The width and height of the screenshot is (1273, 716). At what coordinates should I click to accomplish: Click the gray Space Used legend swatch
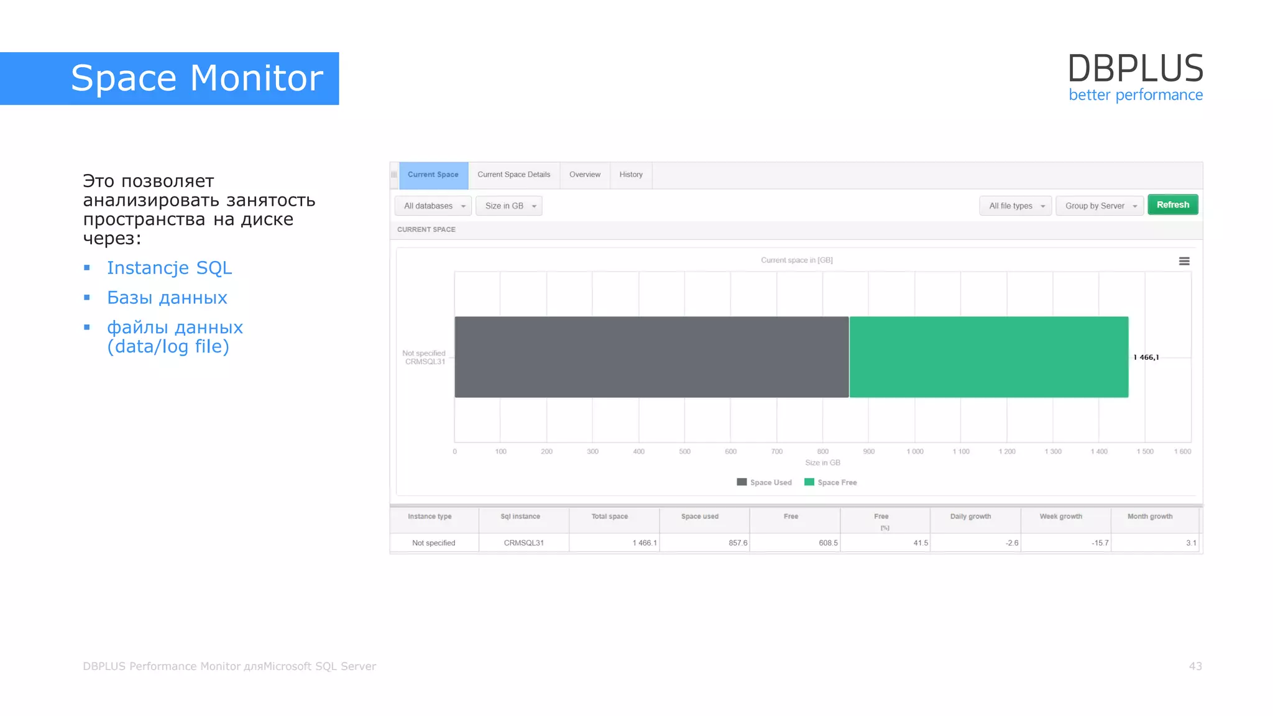[742, 482]
